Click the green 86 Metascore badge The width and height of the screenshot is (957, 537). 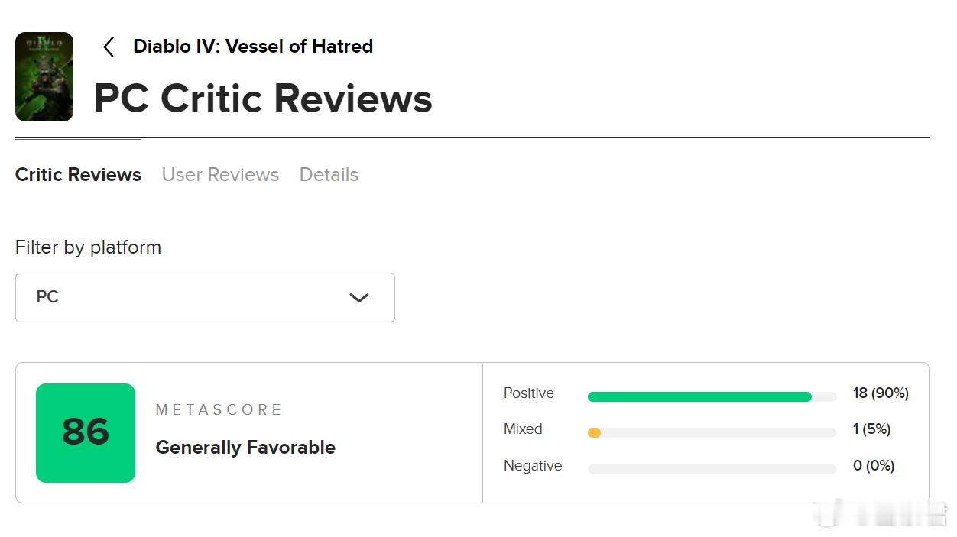[x=86, y=432]
